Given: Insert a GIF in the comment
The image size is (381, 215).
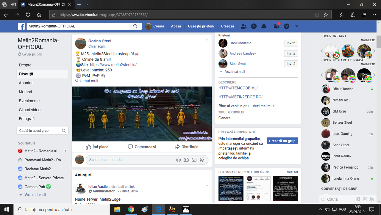Looking at the screenshot, I should point(194,160).
